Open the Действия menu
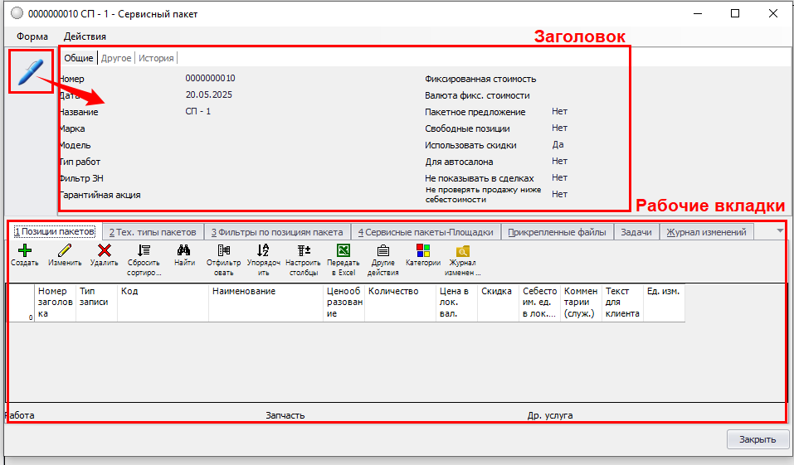 click(85, 36)
